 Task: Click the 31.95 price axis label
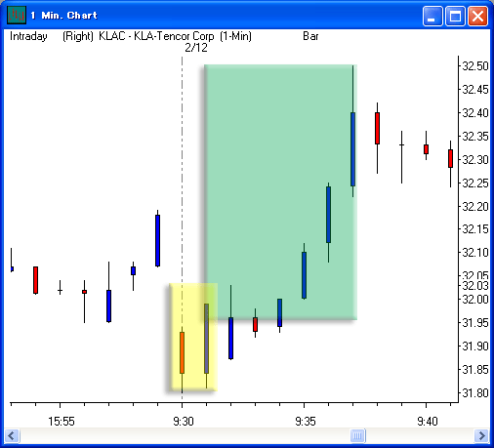point(475,323)
